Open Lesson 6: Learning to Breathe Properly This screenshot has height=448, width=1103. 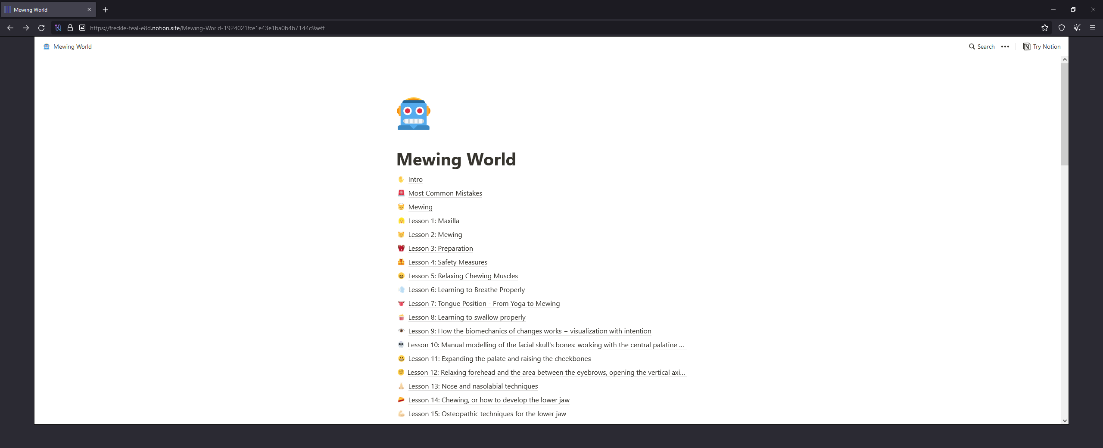coord(466,290)
